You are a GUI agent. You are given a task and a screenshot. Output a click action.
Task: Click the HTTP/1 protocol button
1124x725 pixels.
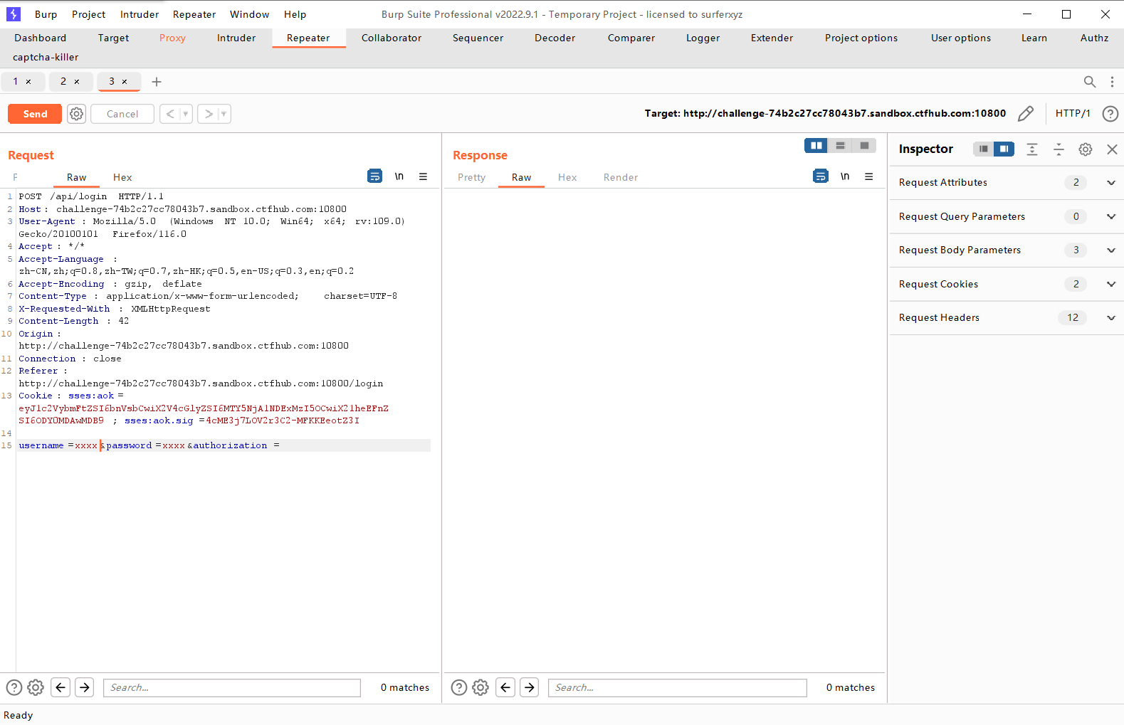click(1073, 114)
